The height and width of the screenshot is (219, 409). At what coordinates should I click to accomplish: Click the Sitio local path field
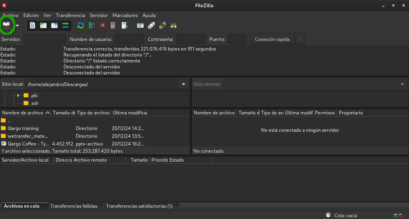(102, 84)
